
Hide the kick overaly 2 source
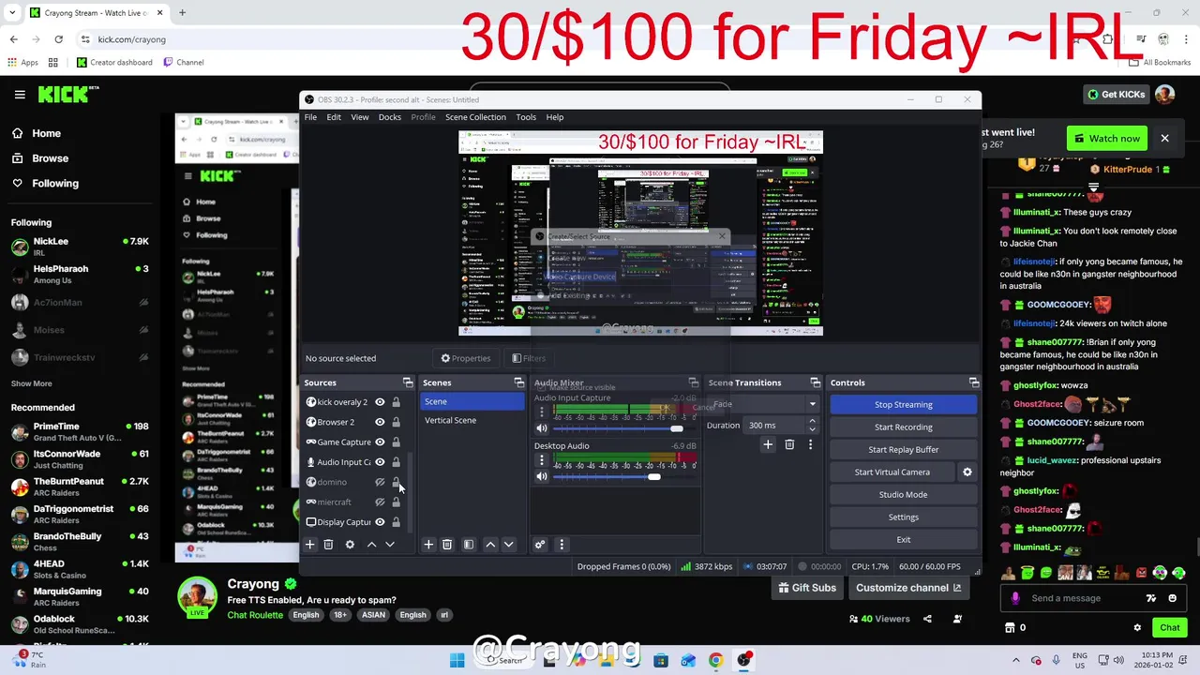coord(380,402)
